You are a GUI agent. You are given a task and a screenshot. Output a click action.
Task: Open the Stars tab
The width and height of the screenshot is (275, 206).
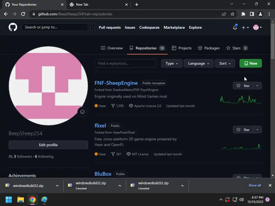[237, 48]
